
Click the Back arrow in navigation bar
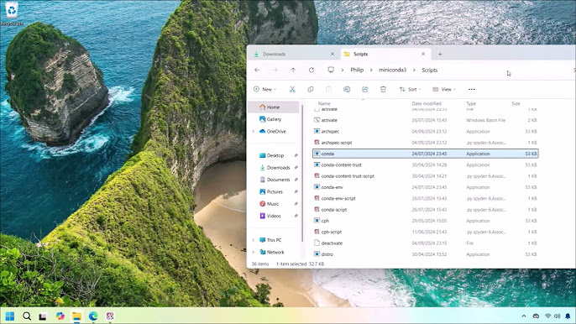pos(257,70)
